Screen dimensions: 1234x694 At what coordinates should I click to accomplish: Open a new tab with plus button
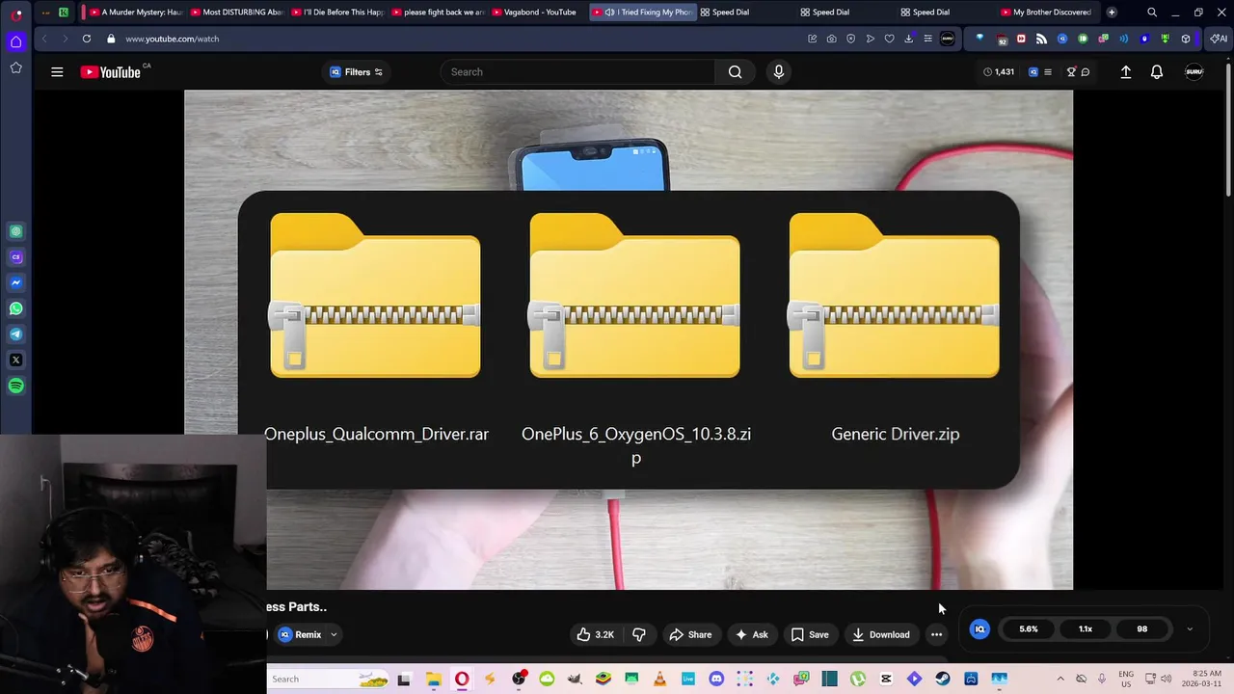click(x=1112, y=13)
